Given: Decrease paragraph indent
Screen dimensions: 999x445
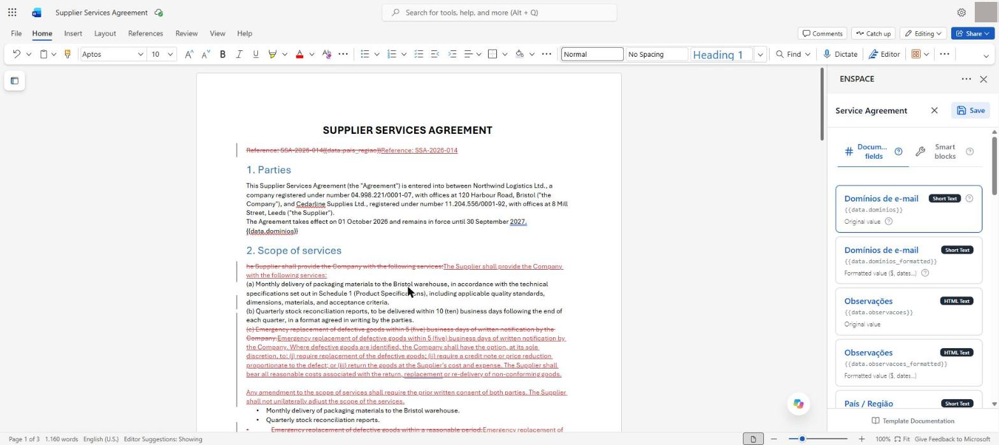Looking at the screenshot, I should (x=435, y=54).
